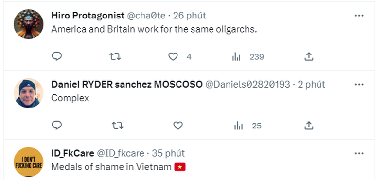389x180 pixels.
Task: Like the tweet about oligarchs
Action: [x=173, y=57]
